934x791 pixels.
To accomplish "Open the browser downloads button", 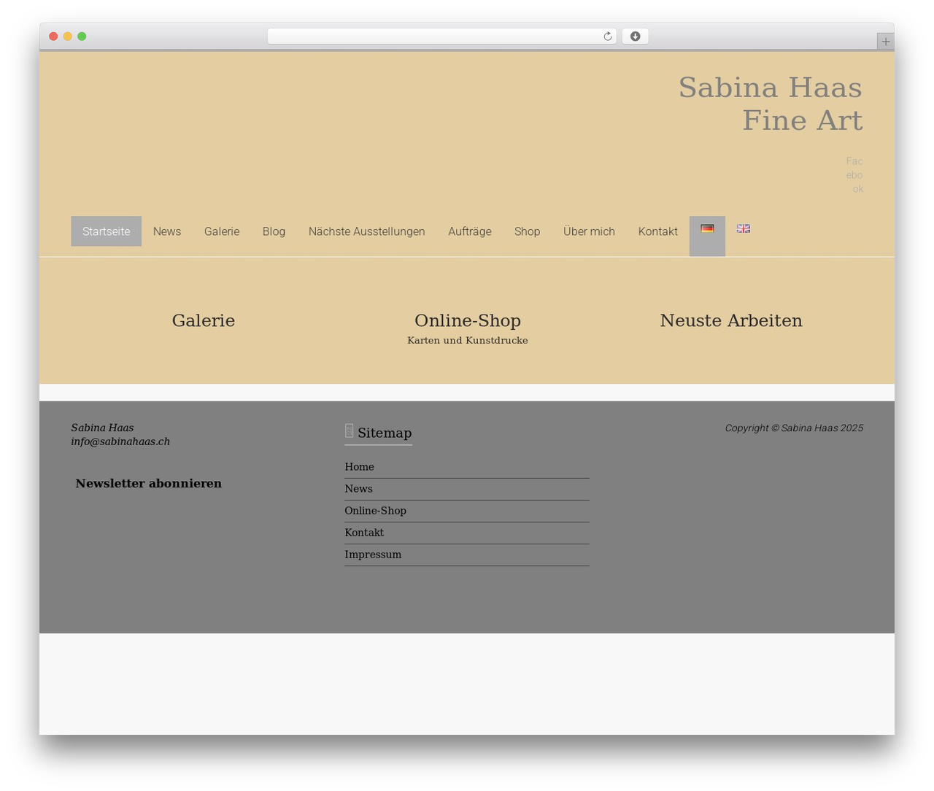I will [635, 36].
